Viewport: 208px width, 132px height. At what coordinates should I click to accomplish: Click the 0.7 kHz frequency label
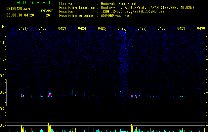(x=2, y=109)
